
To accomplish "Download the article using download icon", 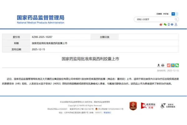I will click(158, 65).
